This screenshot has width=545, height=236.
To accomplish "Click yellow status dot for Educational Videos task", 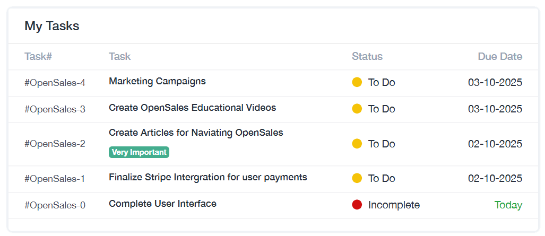I will [357, 109].
